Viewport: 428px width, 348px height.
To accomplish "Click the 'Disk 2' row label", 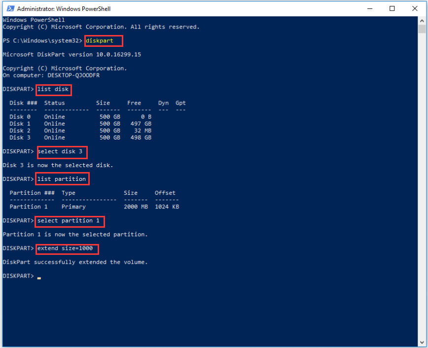I will click(x=20, y=131).
